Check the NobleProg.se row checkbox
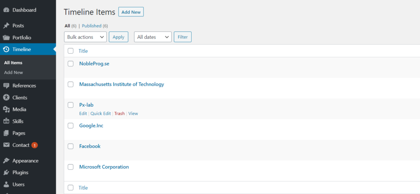This screenshot has height=194, width=420. click(x=71, y=63)
